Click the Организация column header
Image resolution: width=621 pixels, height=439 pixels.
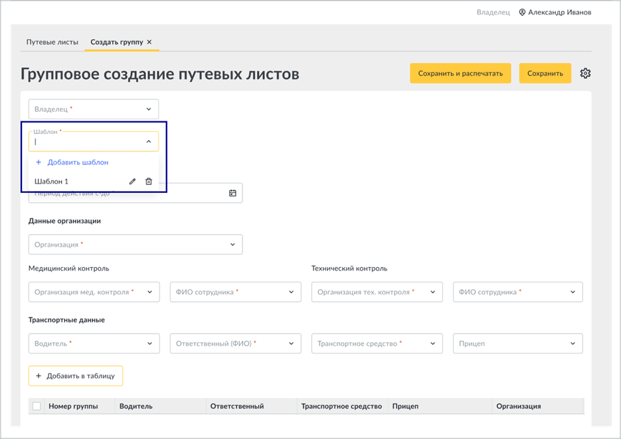pyautogui.click(x=519, y=406)
